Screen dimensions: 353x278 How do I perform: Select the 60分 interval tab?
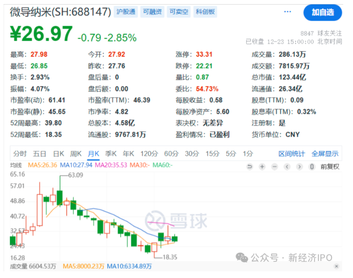pyautogui.click(x=171, y=154)
